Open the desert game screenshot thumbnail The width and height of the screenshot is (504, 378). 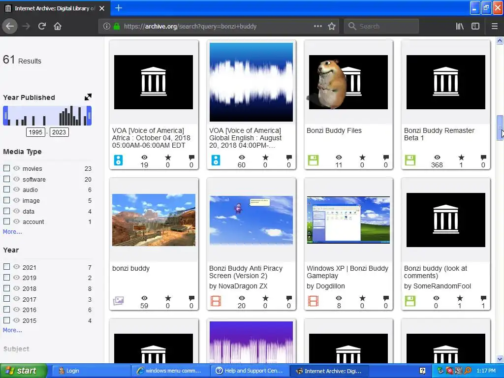pos(154,220)
